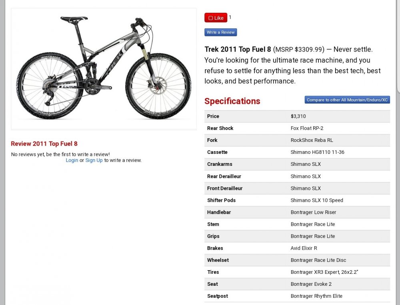Click the Rear Shock specification row
Image resolution: width=400 pixels, height=305 pixels.
point(297,128)
